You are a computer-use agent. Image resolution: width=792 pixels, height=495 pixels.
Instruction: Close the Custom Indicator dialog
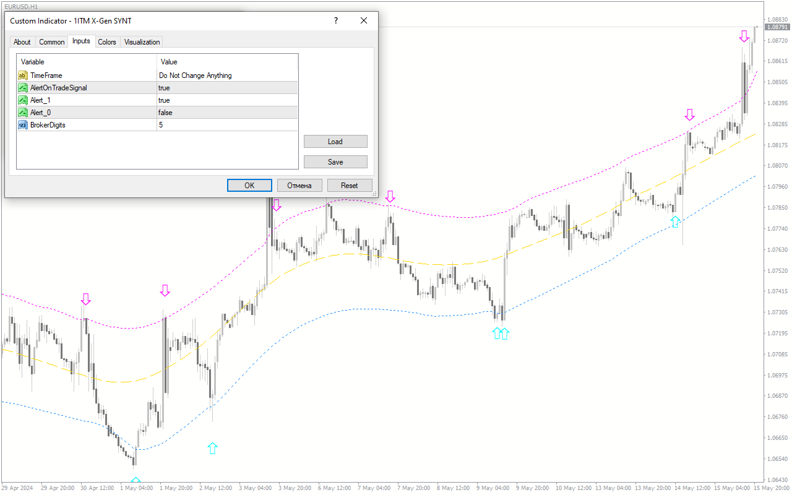[364, 20]
